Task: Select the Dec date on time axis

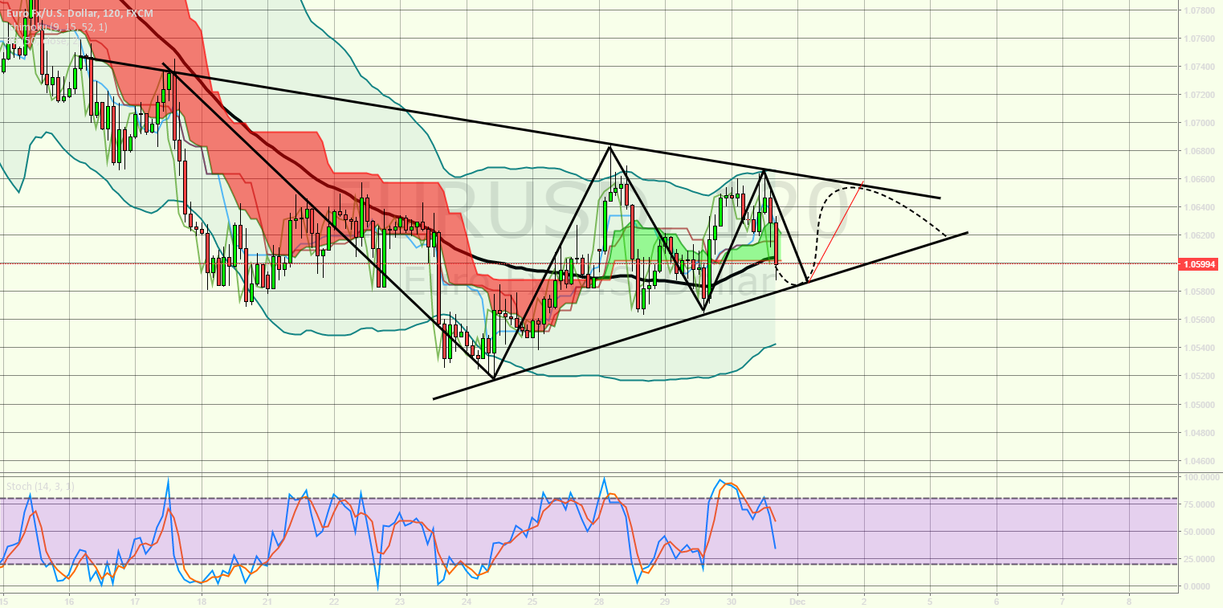Action: (797, 600)
